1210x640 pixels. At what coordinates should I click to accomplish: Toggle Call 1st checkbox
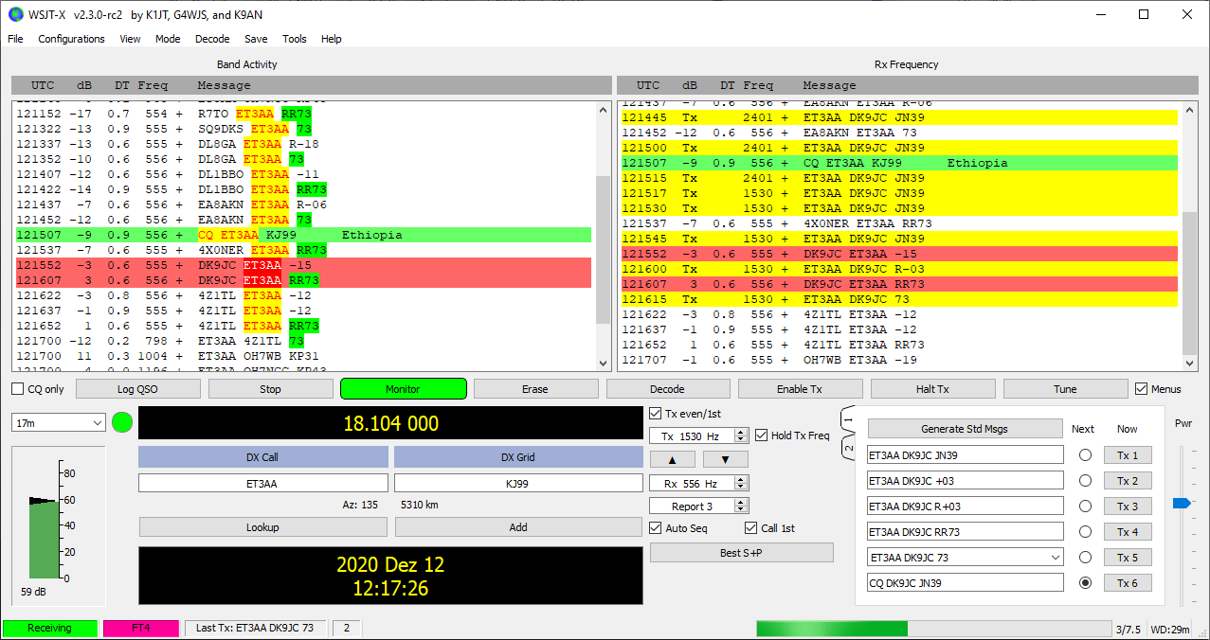point(751,528)
